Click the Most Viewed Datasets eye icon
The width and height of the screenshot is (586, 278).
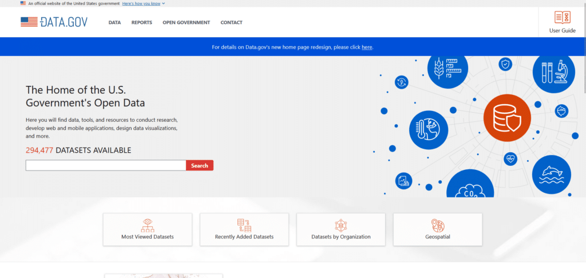[147, 225]
